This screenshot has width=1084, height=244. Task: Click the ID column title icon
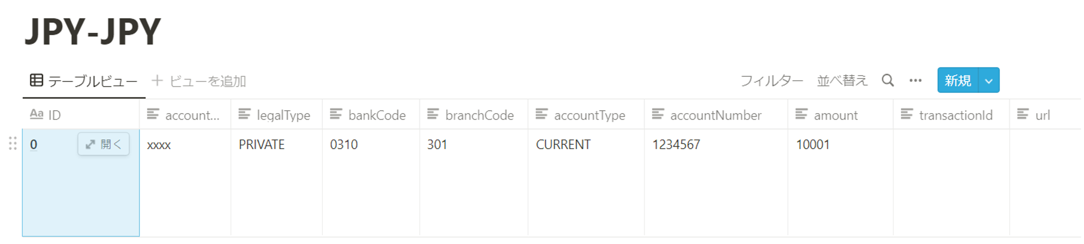tap(37, 114)
